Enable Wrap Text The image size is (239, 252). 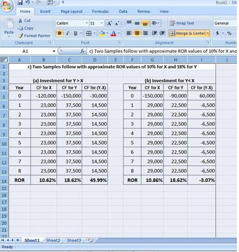[182, 23]
